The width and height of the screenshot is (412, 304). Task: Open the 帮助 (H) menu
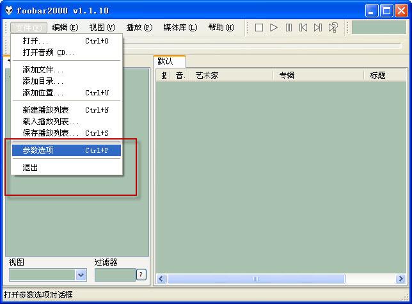click(x=221, y=28)
